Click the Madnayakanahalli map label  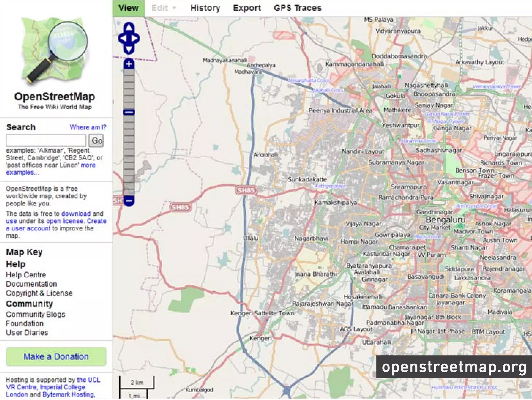coord(225,60)
